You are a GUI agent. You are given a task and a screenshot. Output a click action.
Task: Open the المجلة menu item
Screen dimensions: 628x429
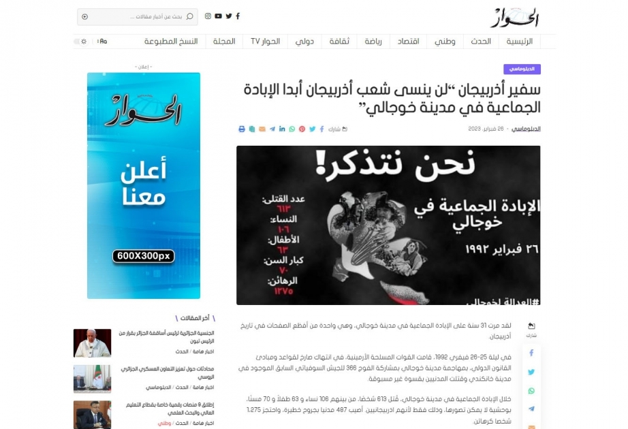(224, 42)
